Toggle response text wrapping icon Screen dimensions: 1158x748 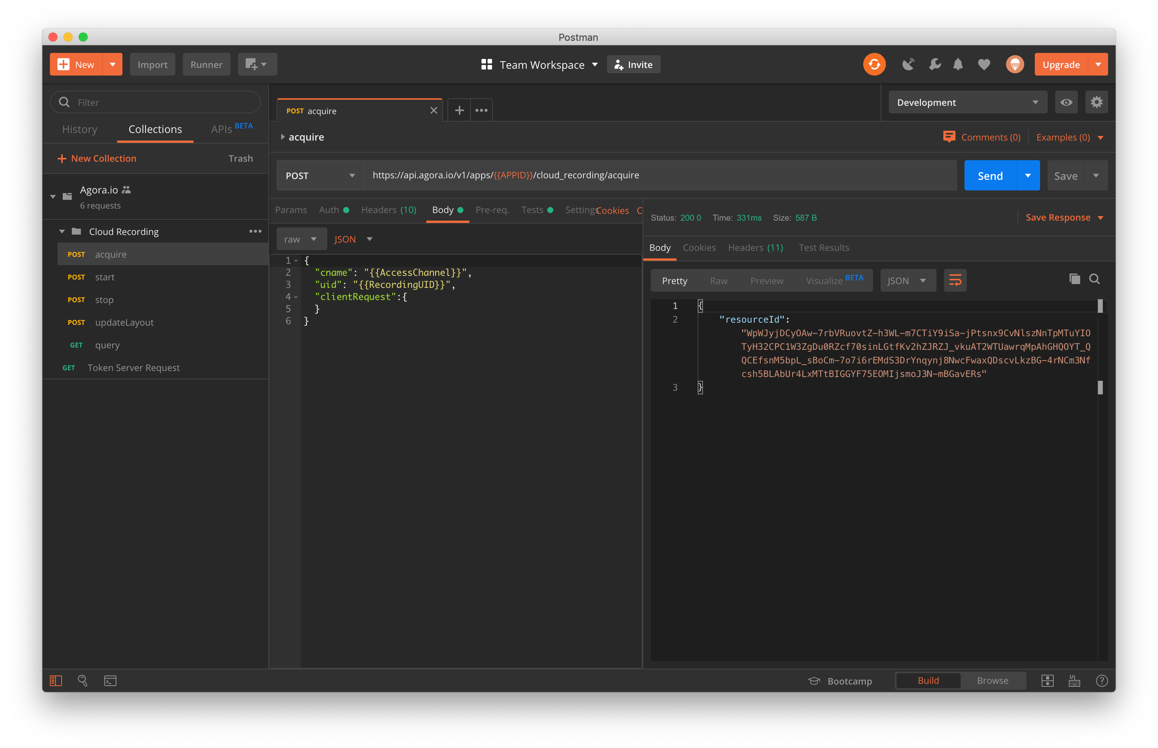pyautogui.click(x=955, y=280)
